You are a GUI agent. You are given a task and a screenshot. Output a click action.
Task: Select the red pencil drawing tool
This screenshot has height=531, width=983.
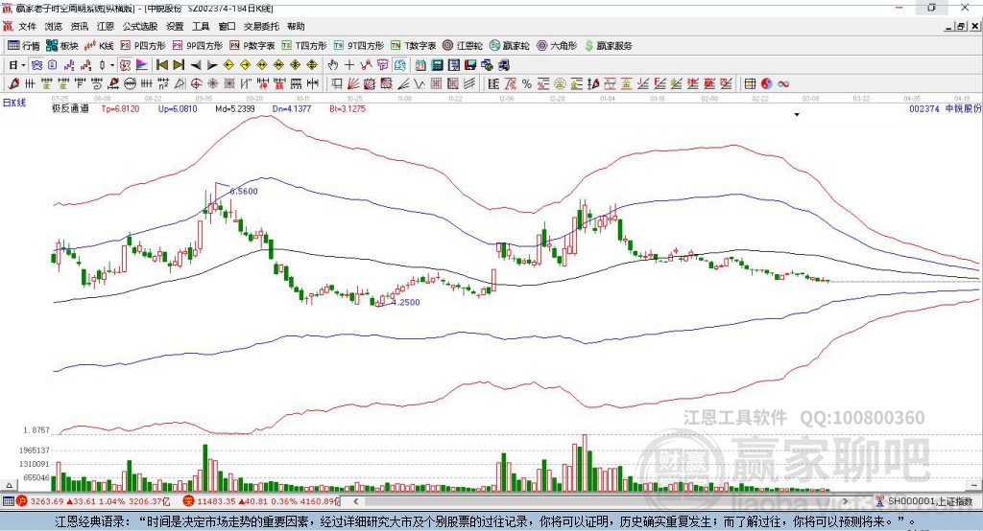pos(13,83)
